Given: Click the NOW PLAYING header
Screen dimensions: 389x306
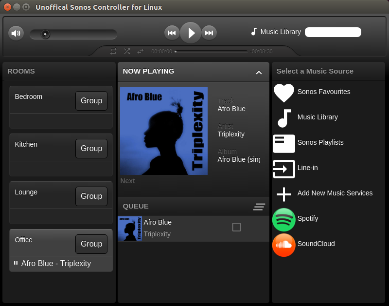Looking at the screenshot, I should coord(148,71).
